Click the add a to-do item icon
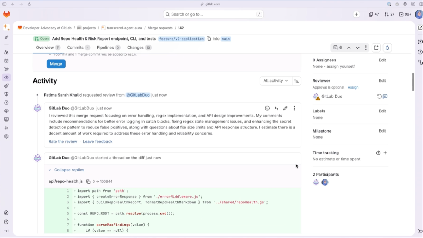 pos(376,48)
